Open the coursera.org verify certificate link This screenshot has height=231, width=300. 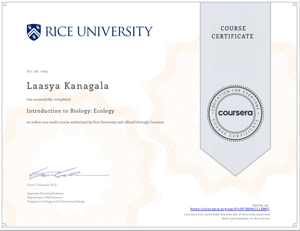pos(230,209)
